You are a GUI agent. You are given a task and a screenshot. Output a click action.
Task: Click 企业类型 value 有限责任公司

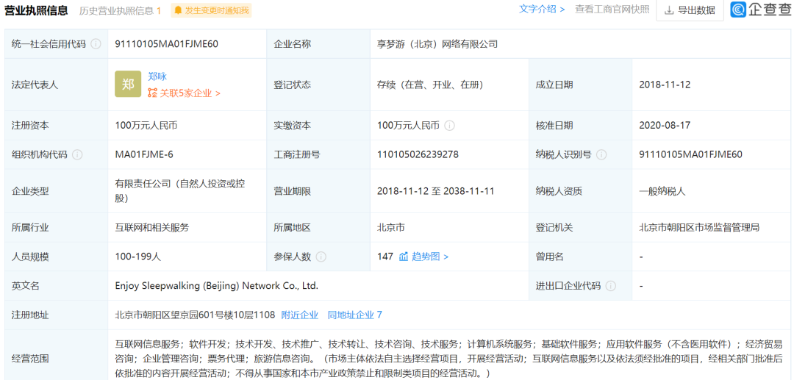coord(180,190)
